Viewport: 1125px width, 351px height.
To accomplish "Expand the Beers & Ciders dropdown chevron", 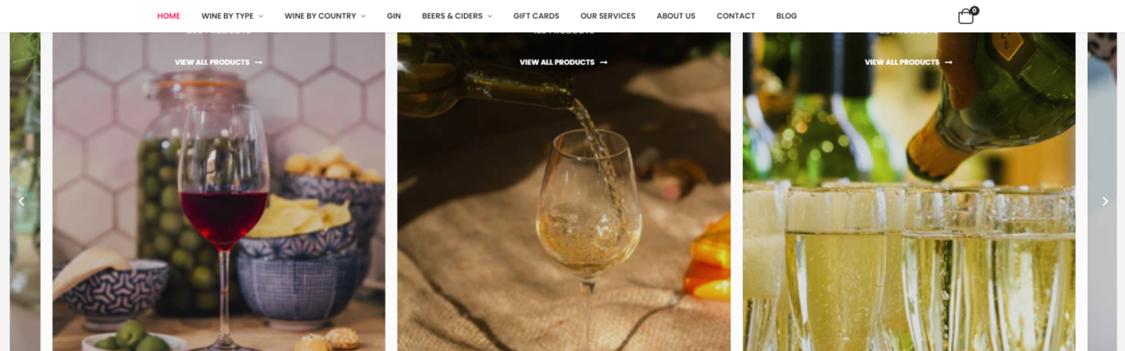I will (x=490, y=16).
